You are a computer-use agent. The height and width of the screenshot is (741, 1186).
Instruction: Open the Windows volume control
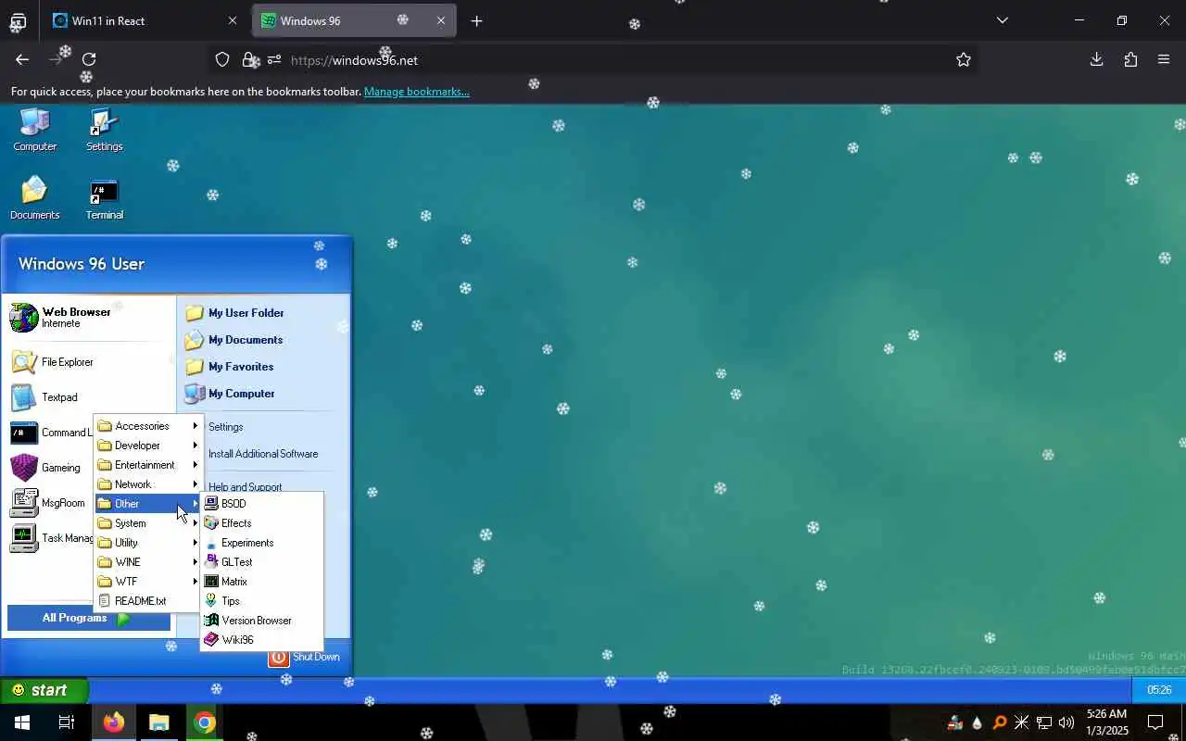pos(1066,722)
